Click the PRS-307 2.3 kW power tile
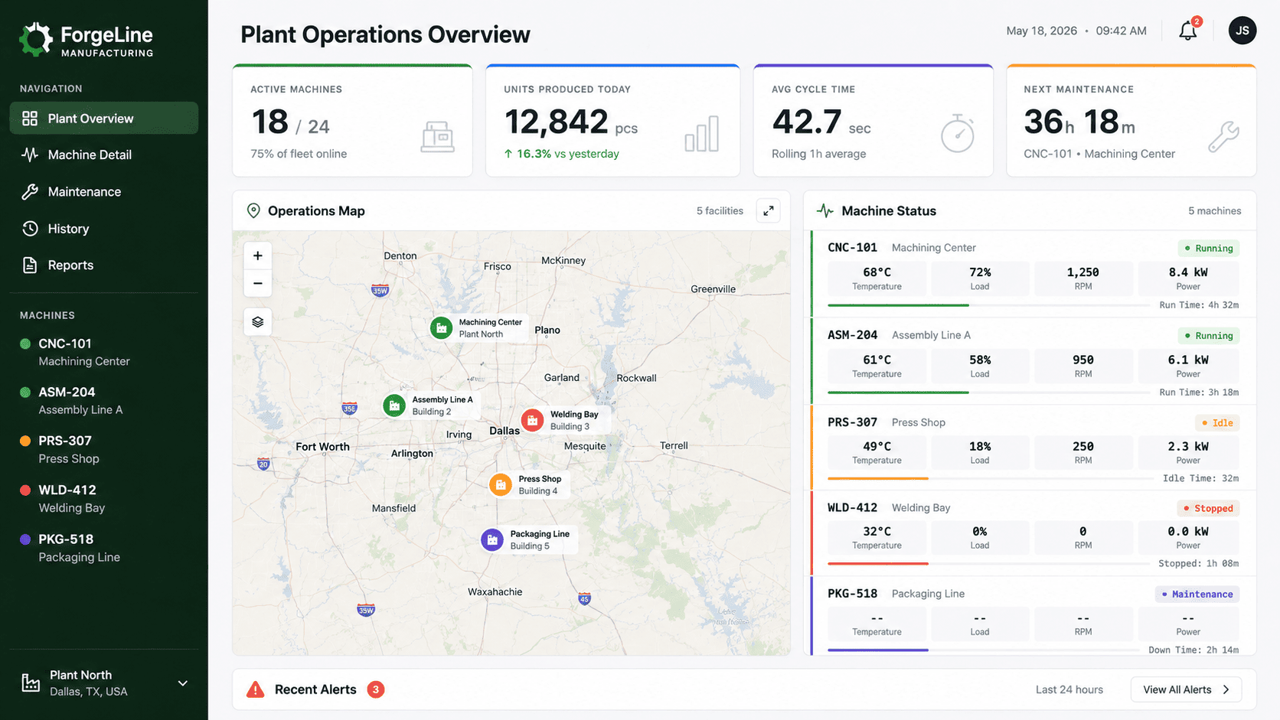The image size is (1280, 720). 1188,452
